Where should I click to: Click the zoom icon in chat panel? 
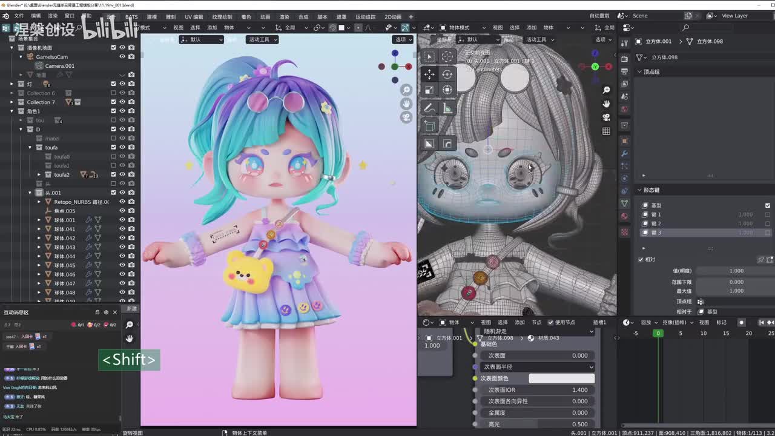tap(129, 325)
